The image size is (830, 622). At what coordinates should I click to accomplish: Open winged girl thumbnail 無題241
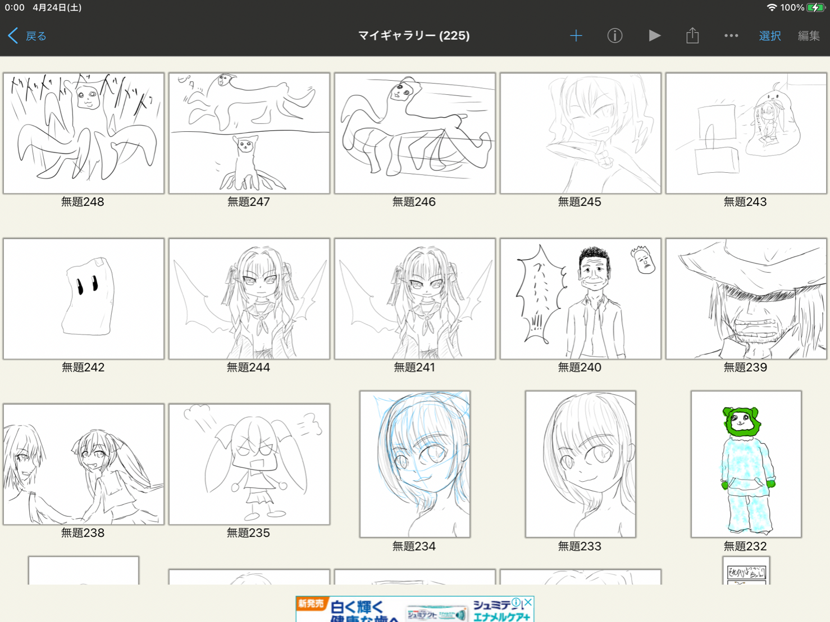(x=415, y=299)
